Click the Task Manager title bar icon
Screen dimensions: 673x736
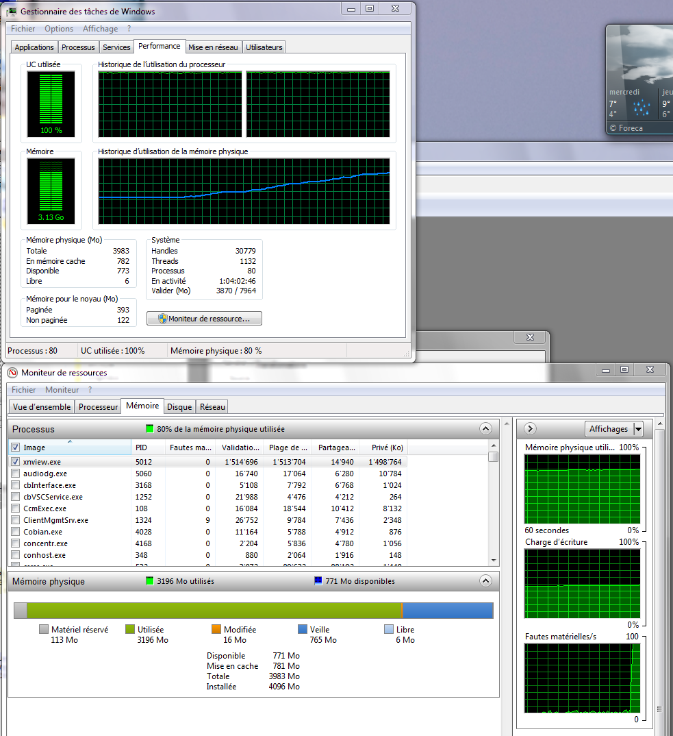click(x=11, y=11)
